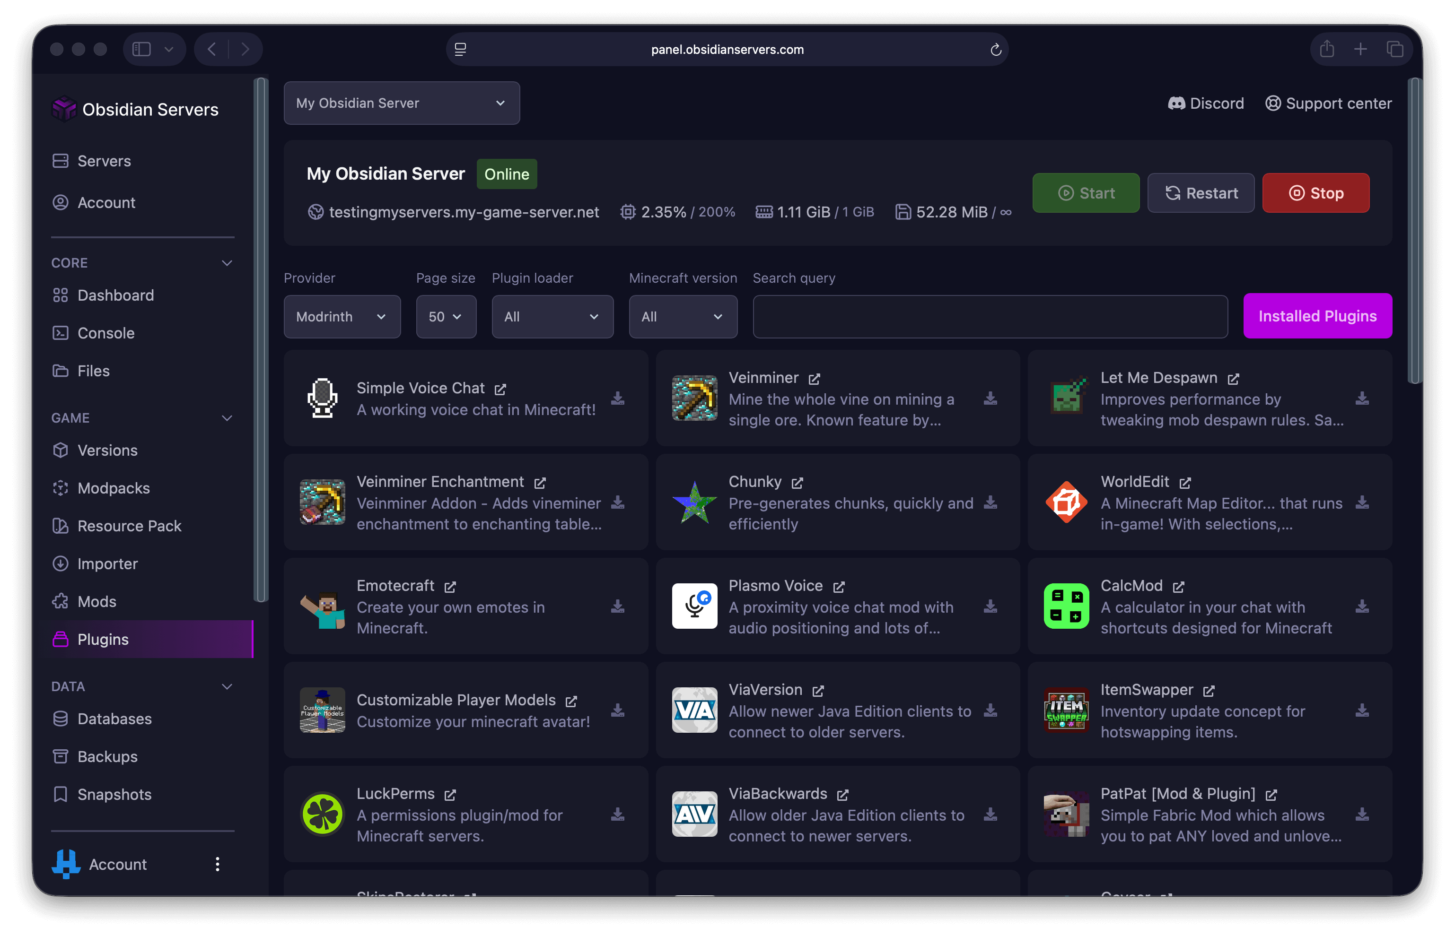The width and height of the screenshot is (1455, 936).
Task: Open the external link icon beside ViaVersion
Action: click(818, 691)
